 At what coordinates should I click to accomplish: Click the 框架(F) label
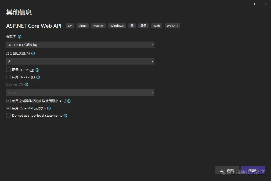(x=11, y=37)
